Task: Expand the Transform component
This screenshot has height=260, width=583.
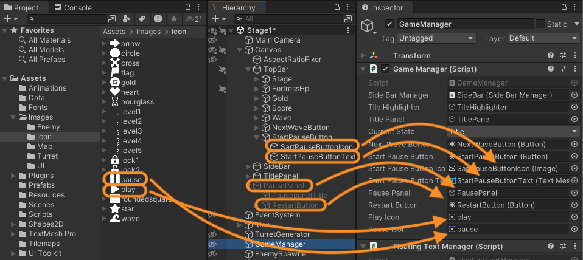Action: pos(363,56)
